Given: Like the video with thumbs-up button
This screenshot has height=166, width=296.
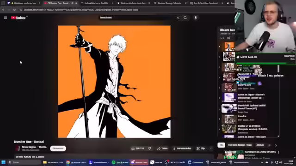Looking at the screenshot, I should [x=138, y=148].
